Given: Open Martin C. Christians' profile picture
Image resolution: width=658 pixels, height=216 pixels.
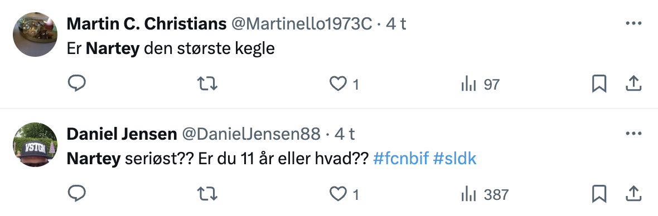Looking at the screenshot, I should click(x=35, y=35).
